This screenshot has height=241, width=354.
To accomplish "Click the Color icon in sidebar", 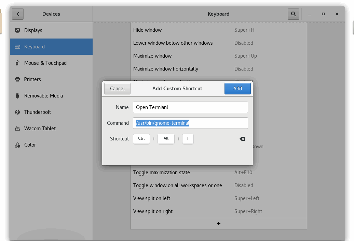I will (x=17, y=145).
